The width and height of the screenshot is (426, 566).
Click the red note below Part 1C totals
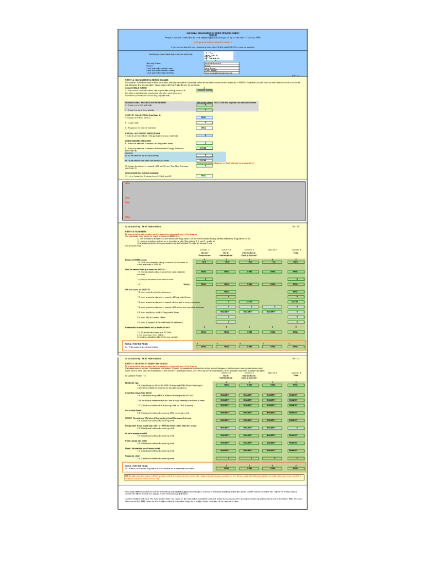point(214,476)
